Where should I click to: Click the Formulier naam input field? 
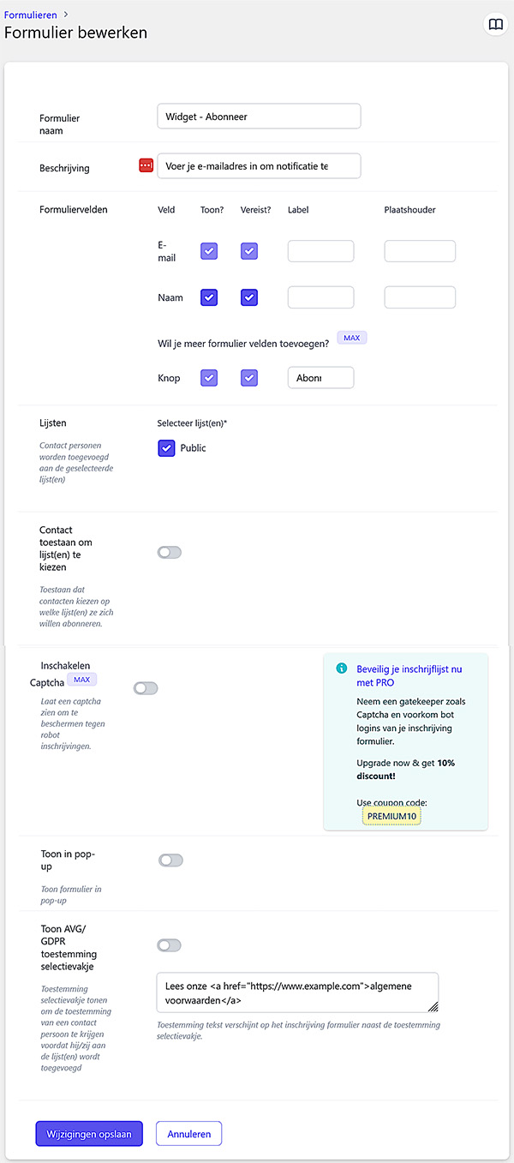259,117
